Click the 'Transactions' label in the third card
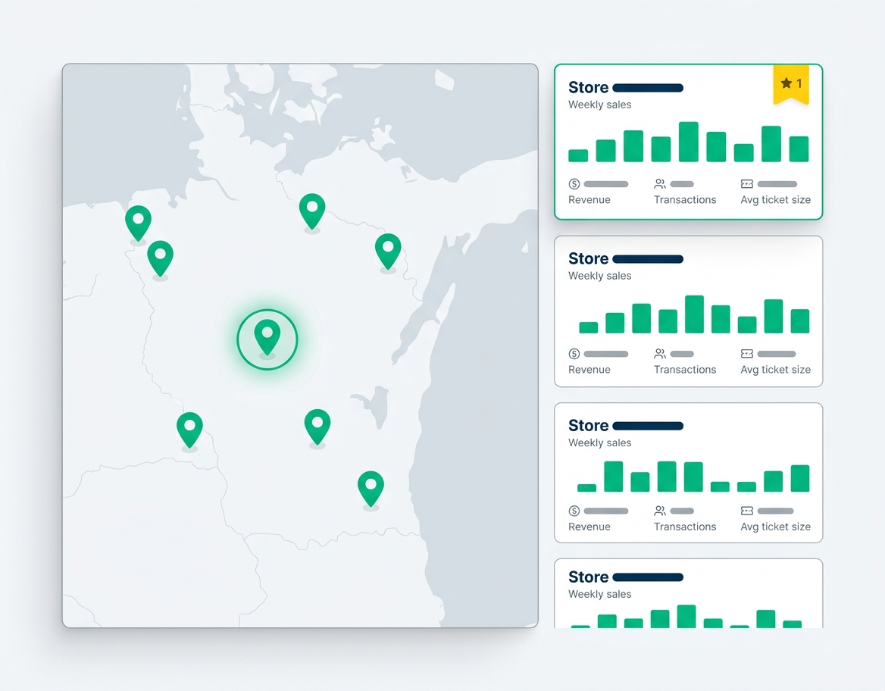Viewport: 885px width, 691px height. click(685, 527)
